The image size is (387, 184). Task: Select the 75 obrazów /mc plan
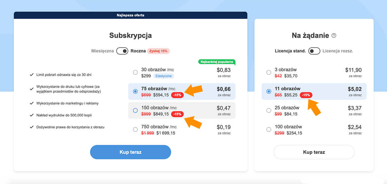tap(135, 92)
